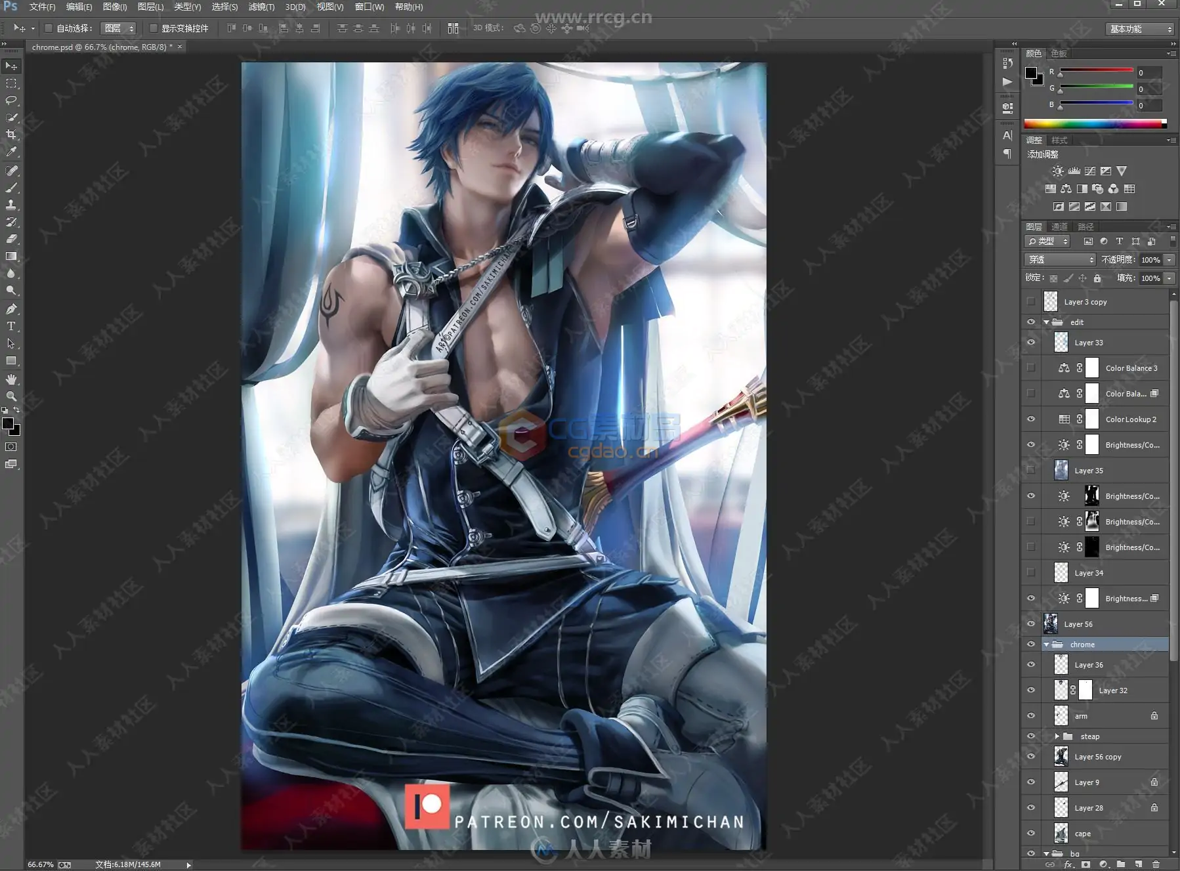Collapse the edit layer group

coord(1046,322)
